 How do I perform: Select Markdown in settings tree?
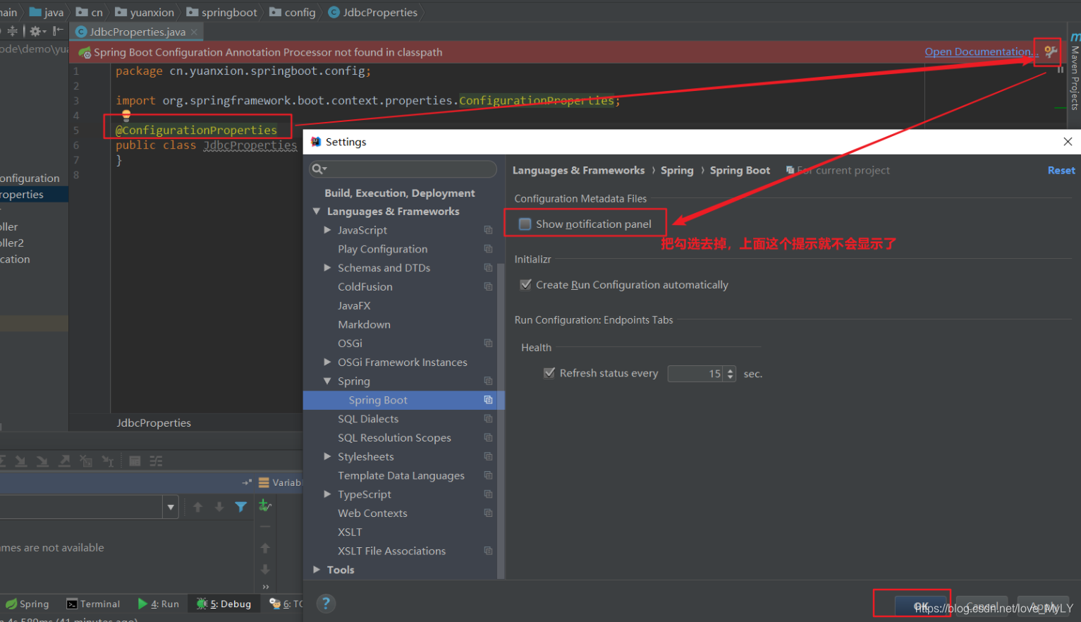[364, 324]
